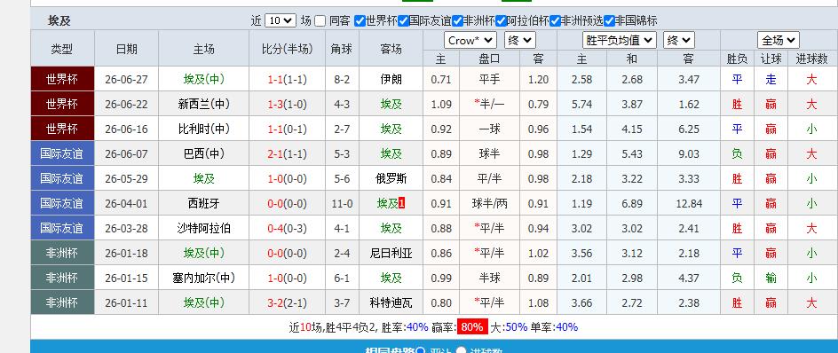
Task: Click the 角球 column header
Action: [x=342, y=49]
